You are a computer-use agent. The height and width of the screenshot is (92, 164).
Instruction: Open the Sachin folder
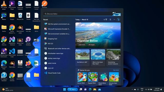click(4, 28)
